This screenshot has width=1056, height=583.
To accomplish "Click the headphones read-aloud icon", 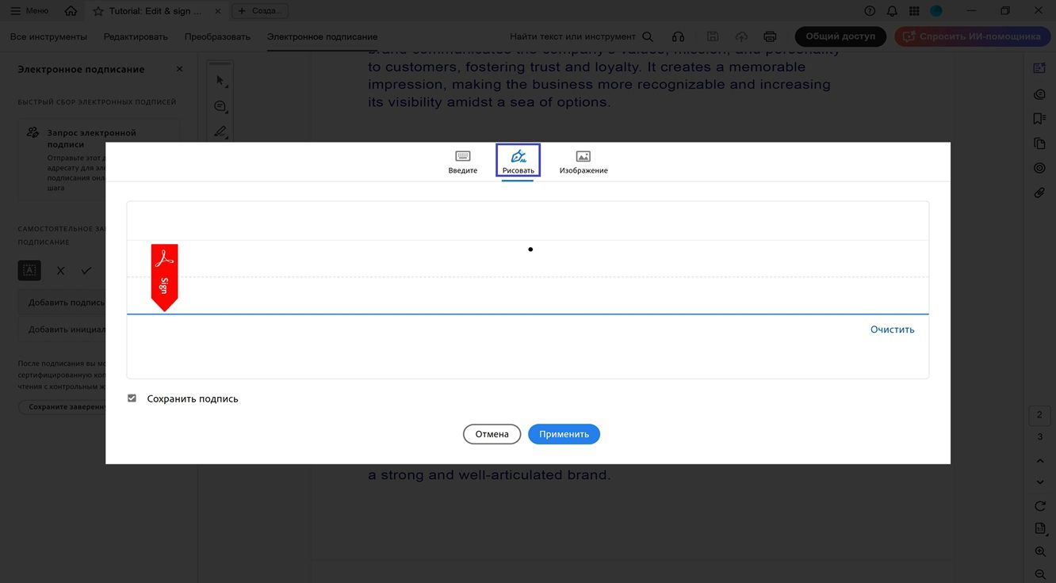I will [x=678, y=36].
